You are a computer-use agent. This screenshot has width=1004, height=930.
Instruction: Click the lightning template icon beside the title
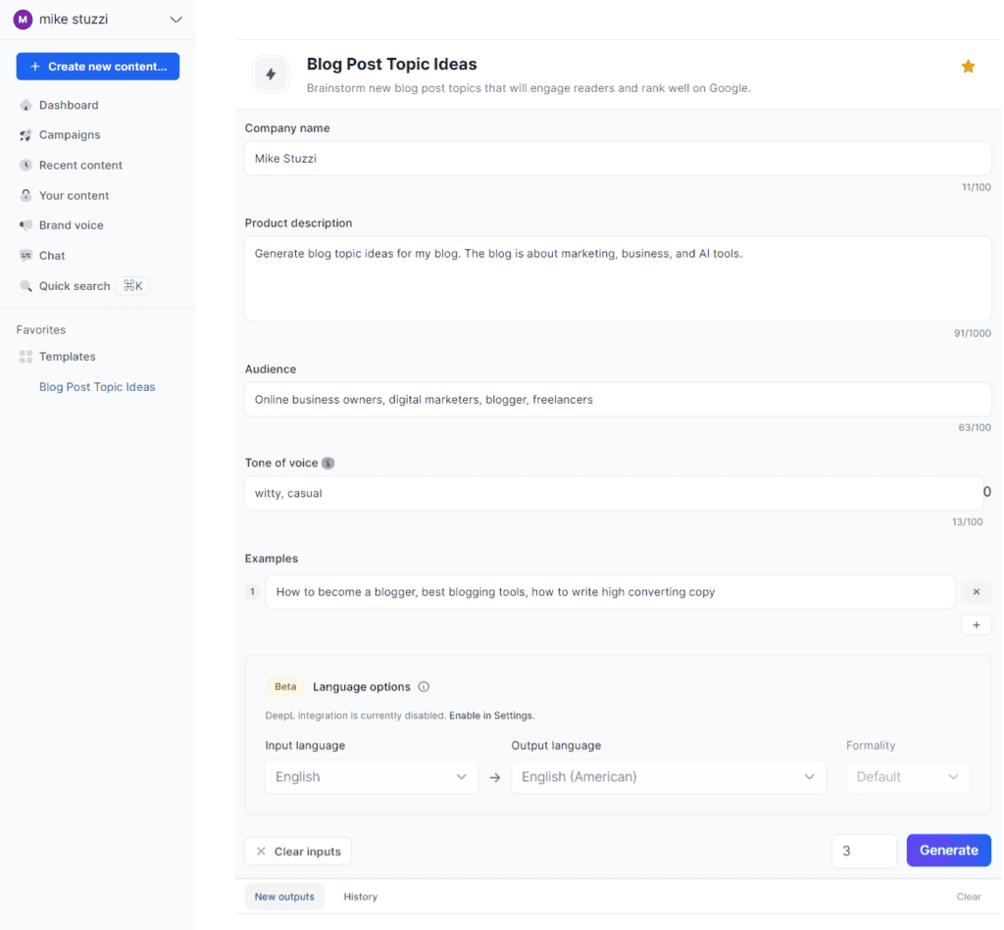[271, 74]
